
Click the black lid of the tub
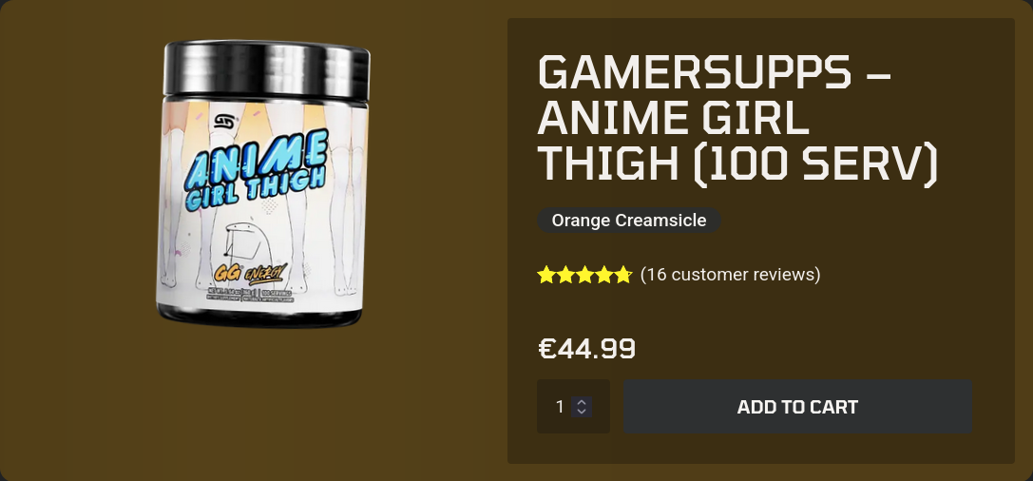pos(267,71)
